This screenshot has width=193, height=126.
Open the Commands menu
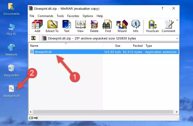tap(45, 16)
